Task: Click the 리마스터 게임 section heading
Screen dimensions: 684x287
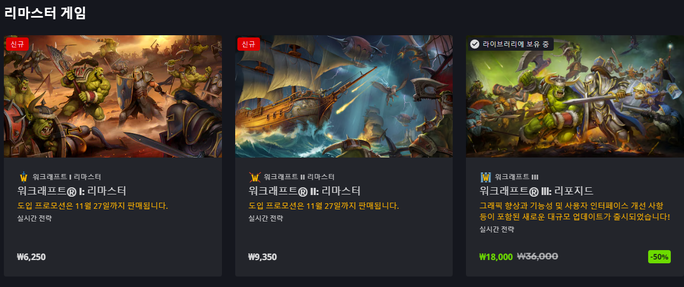Action: point(45,12)
